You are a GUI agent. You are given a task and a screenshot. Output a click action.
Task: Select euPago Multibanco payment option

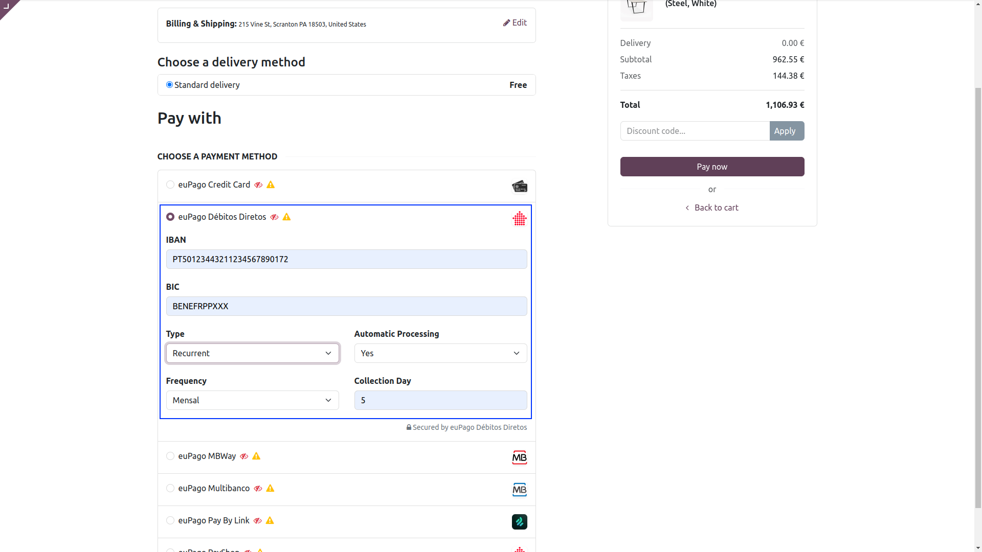[170, 488]
